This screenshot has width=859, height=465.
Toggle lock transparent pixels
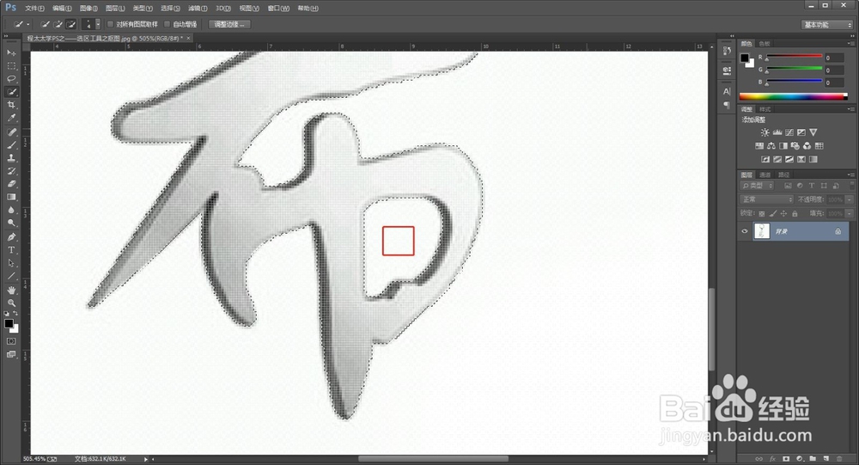coord(761,213)
